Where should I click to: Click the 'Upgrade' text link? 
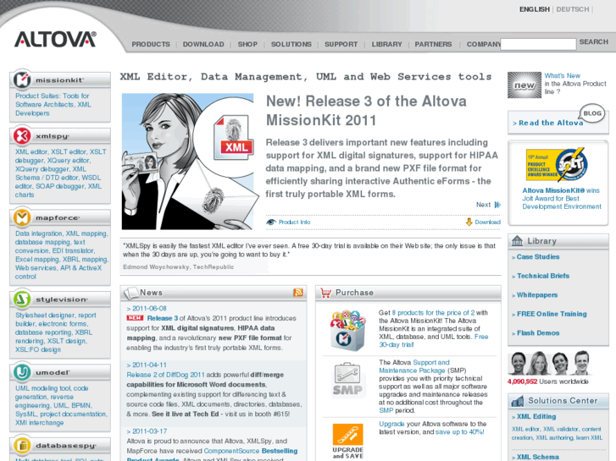click(391, 424)
